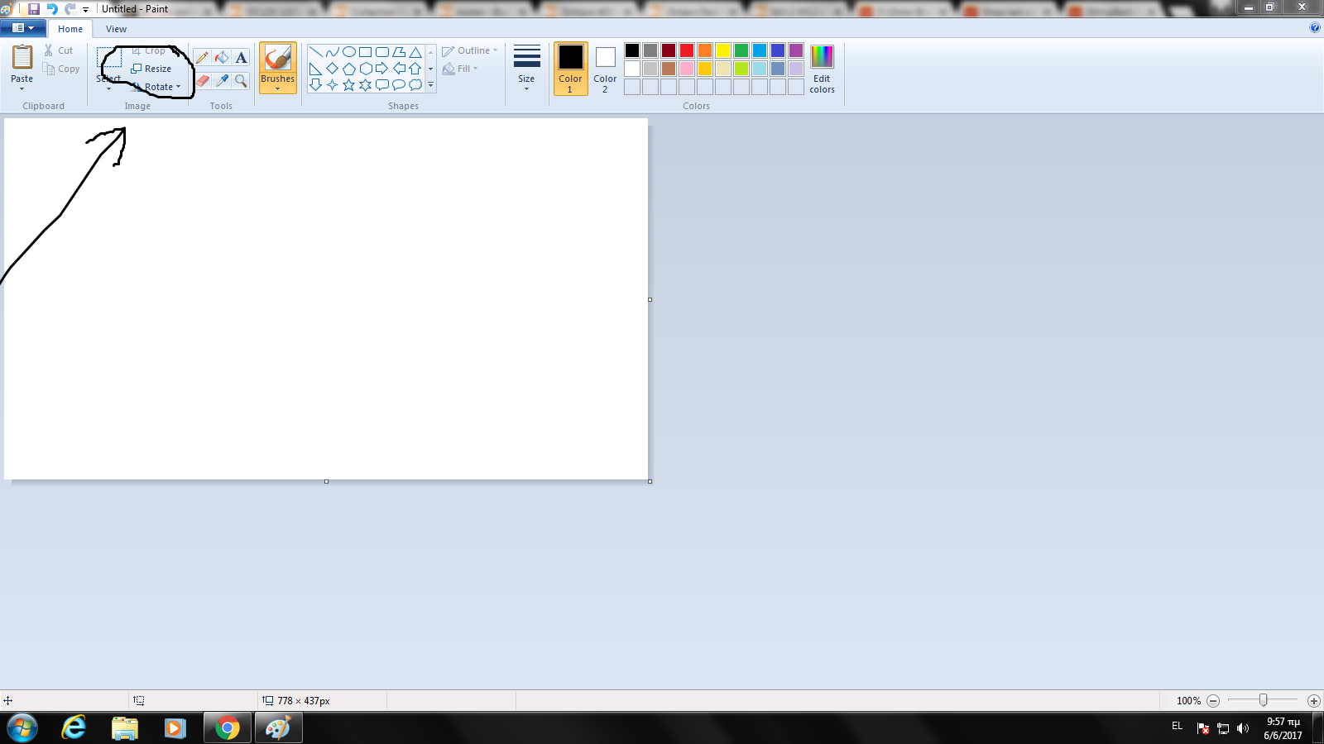Viewport: 1324px width, 744px height.
Task: Select the Fill with color bucket tool
Action: [222, 58]
